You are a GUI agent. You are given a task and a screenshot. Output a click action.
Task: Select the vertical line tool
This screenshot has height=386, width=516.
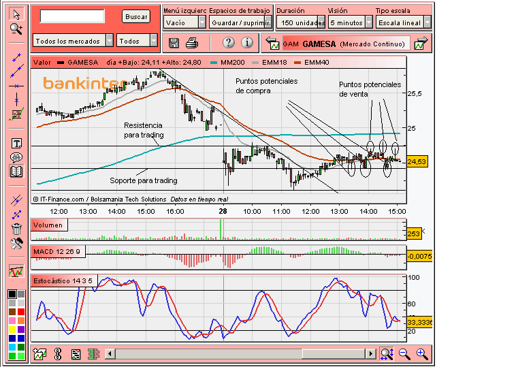16,99
